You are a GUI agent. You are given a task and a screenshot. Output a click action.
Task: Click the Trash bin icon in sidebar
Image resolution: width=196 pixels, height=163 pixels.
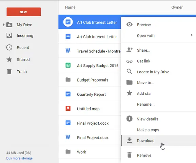coord(9,72)
